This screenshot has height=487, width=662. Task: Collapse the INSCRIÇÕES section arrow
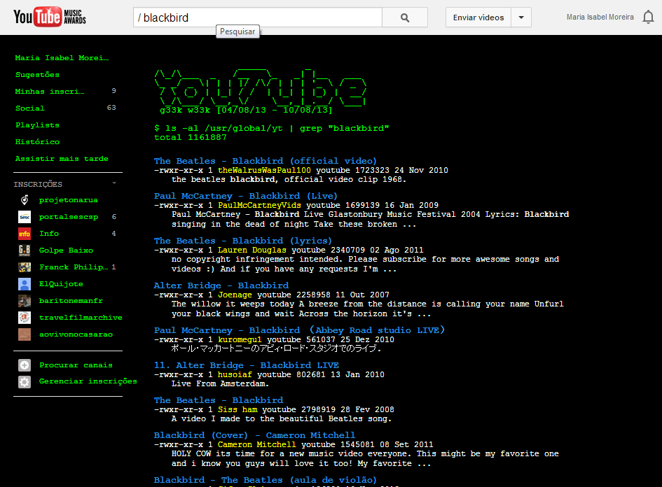114,183
